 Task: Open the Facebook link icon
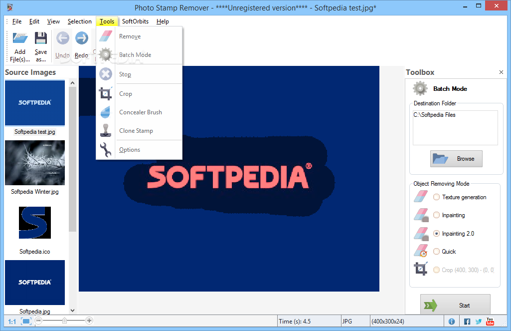point(467,322)
